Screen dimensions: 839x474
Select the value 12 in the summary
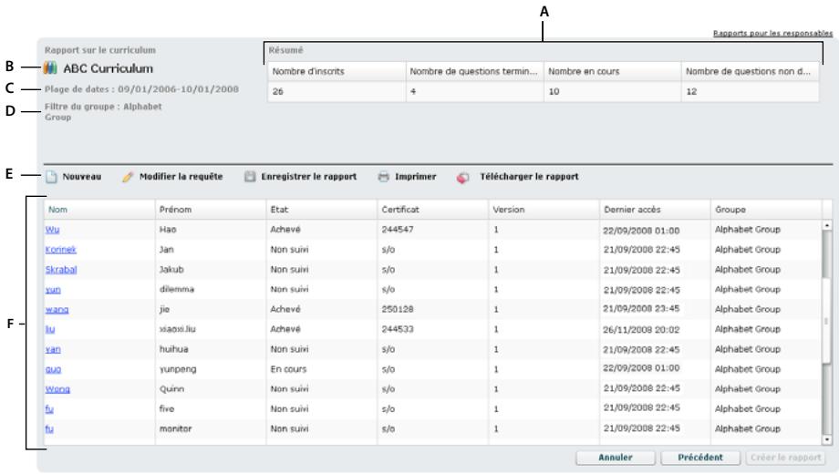click(x=691, y=91)
